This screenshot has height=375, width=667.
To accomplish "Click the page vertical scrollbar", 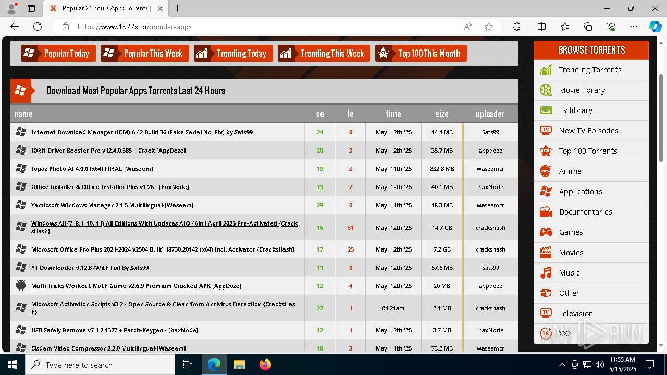I will [x=661, y=119].
